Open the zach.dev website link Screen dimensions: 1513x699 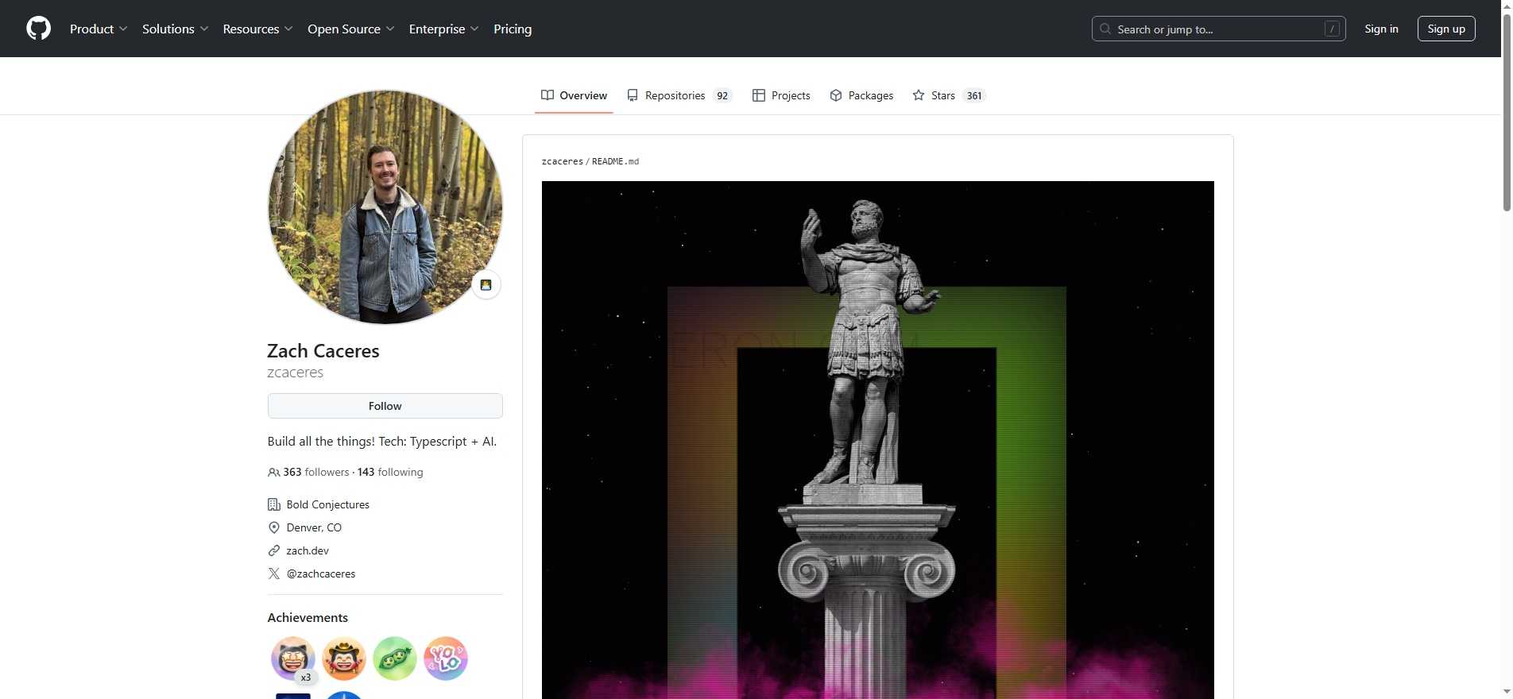308,550
